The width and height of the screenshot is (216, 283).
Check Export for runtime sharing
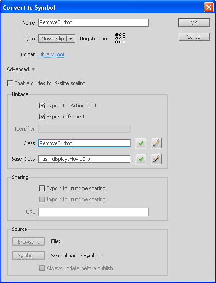42,188
